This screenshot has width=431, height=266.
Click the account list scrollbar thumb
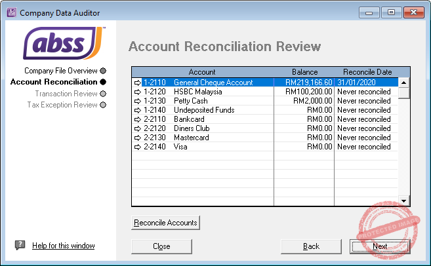(404, 93)
